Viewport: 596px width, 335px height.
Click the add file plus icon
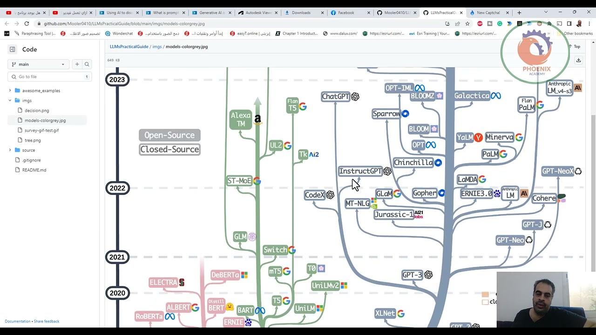click(77, 64)
